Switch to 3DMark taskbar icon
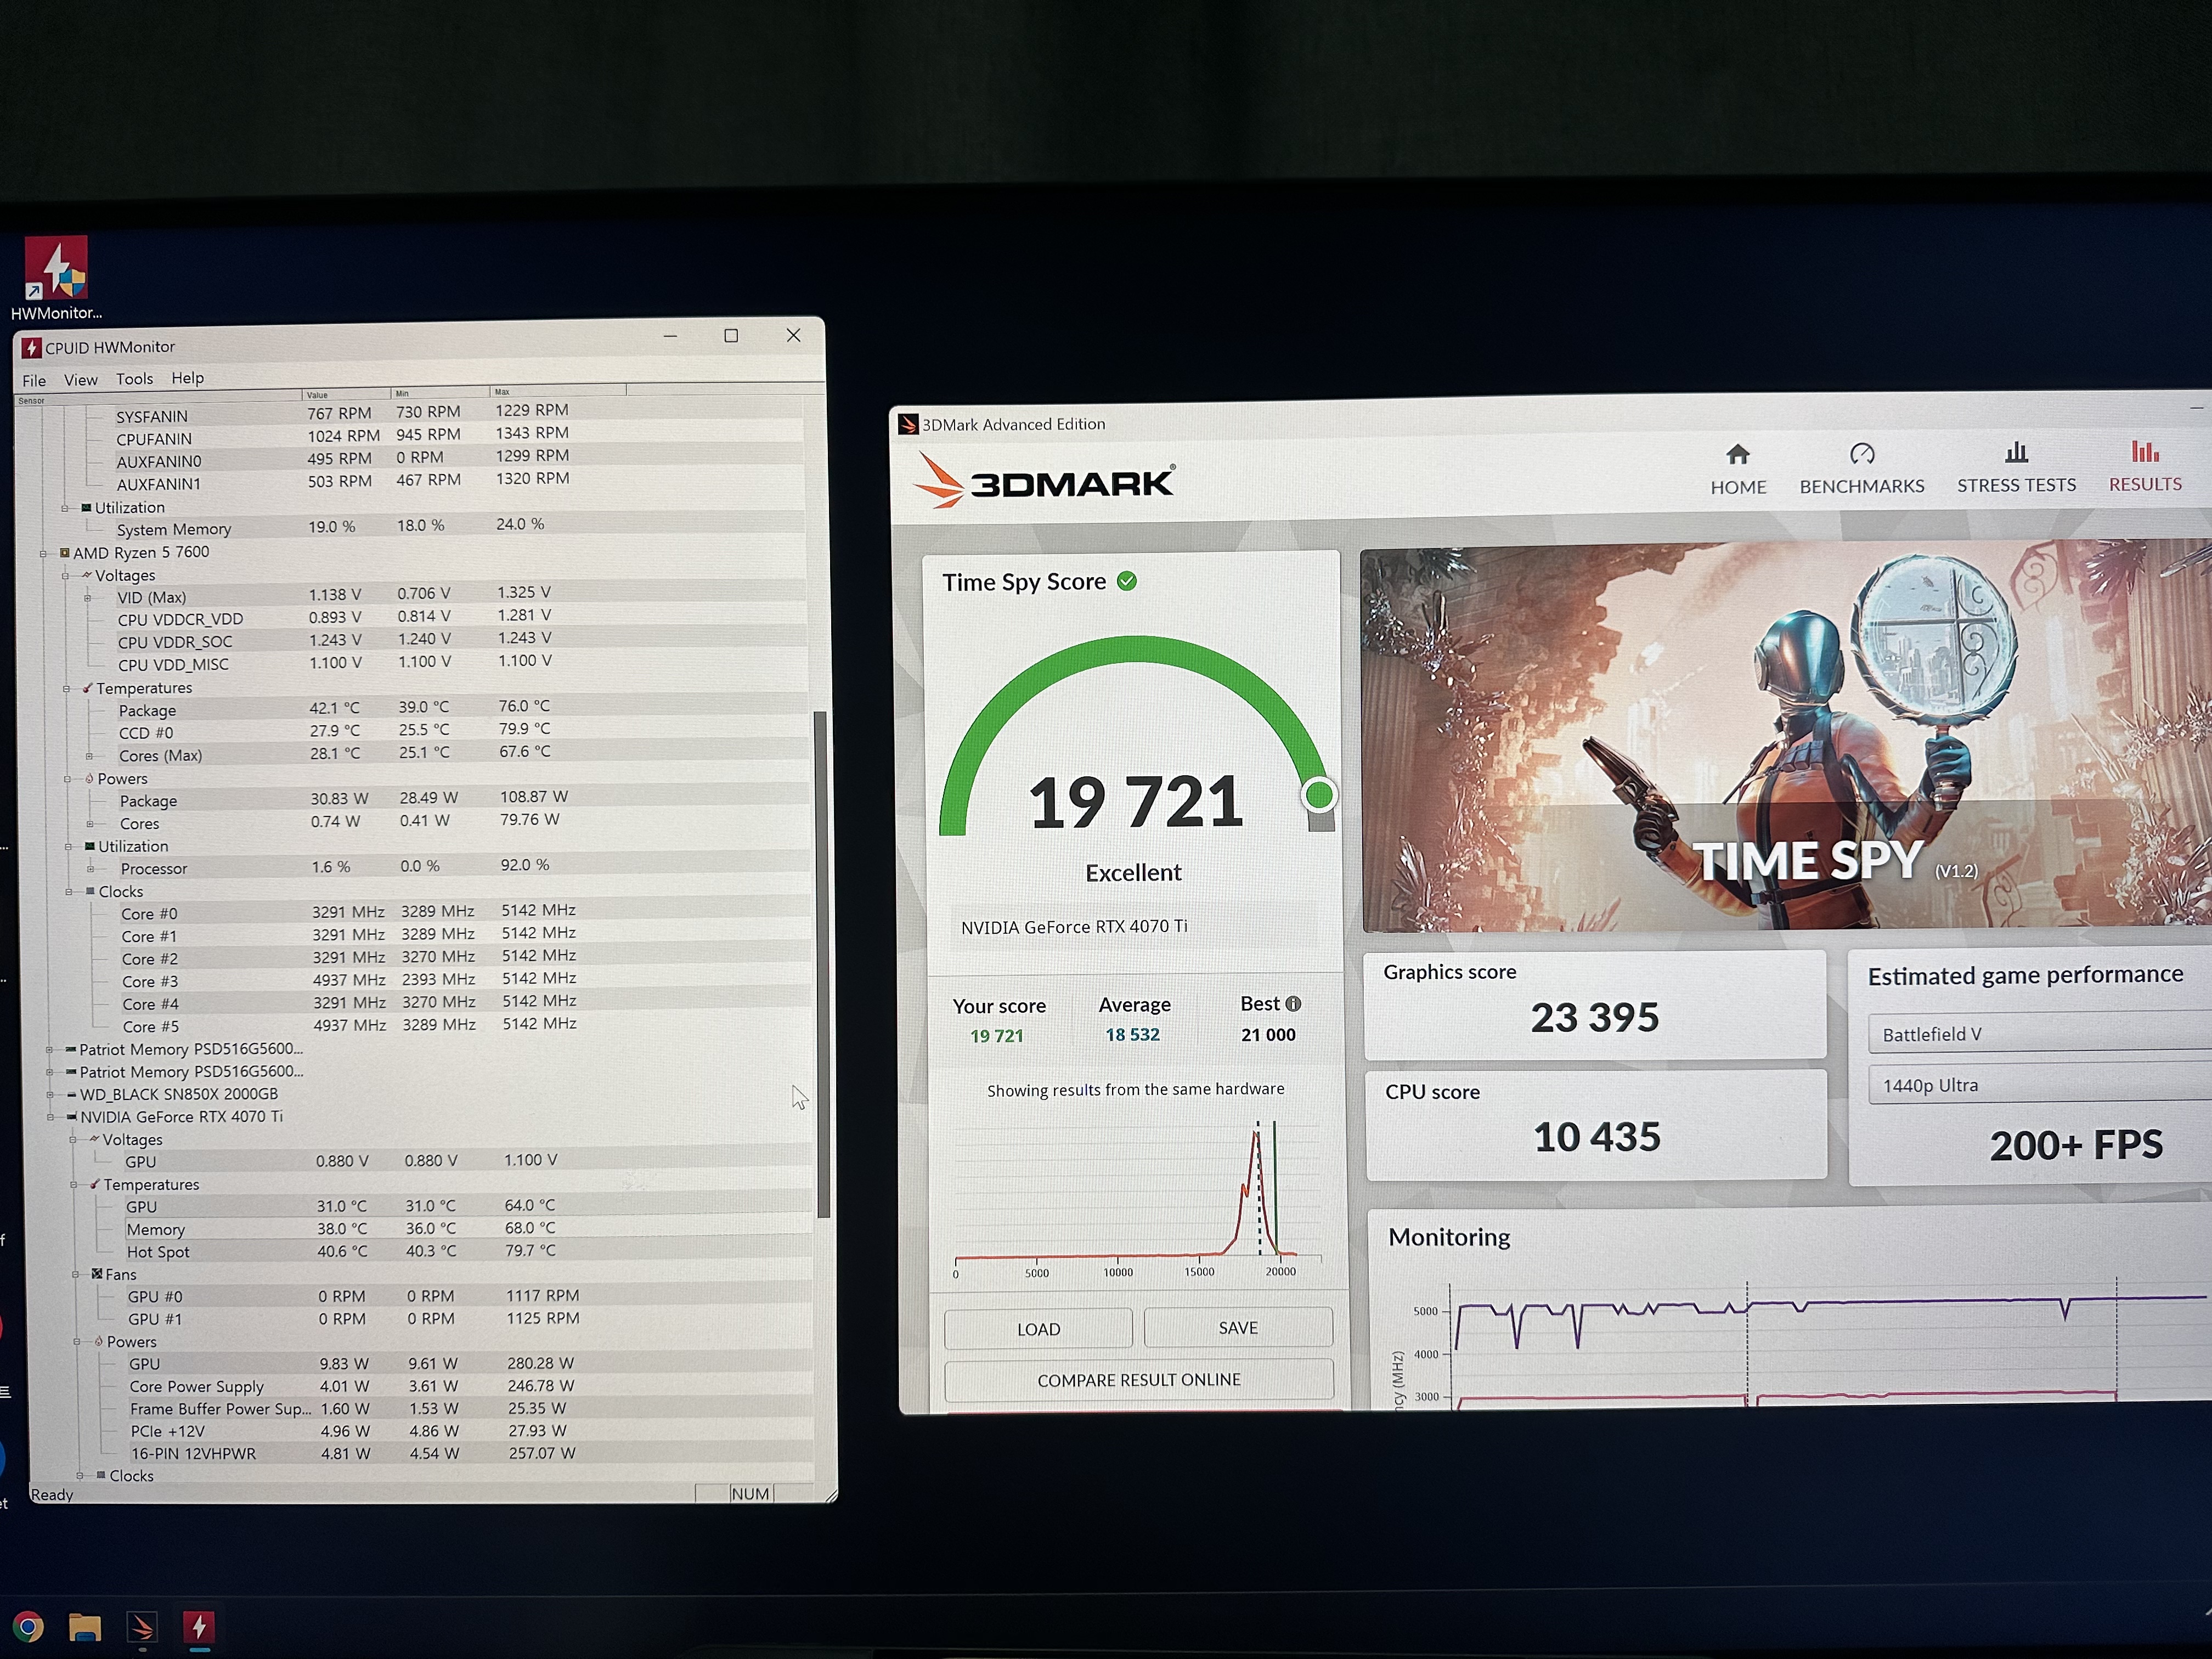 142,1627
